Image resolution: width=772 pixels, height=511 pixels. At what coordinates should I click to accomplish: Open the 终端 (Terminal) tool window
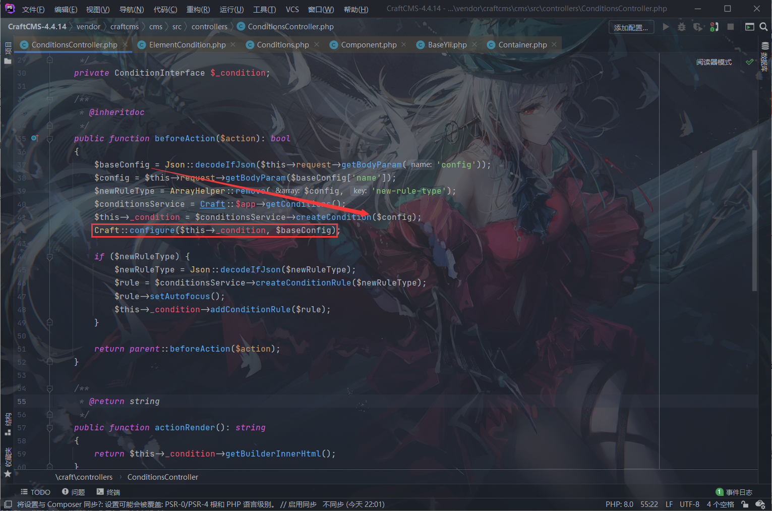click(x=108, y=492)
